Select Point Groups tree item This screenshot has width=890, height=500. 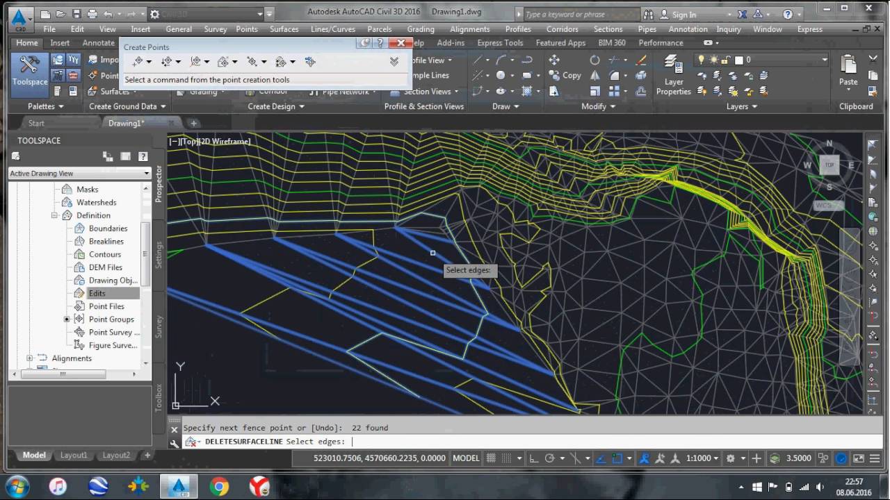tap(111, 319)
